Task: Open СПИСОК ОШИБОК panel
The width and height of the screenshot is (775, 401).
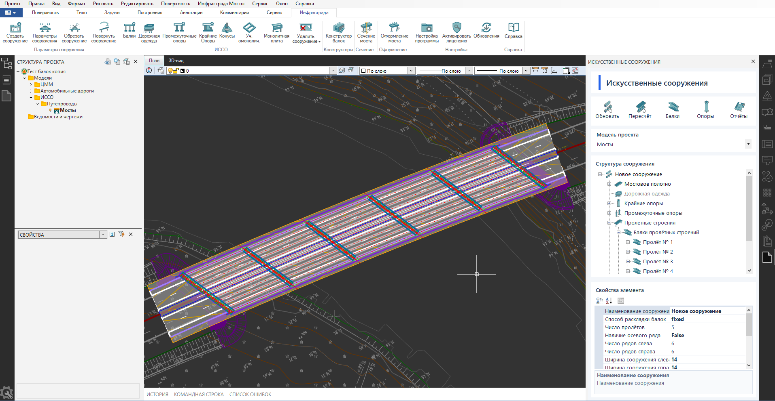Action: pyautogui.click(x=250, y=395)
